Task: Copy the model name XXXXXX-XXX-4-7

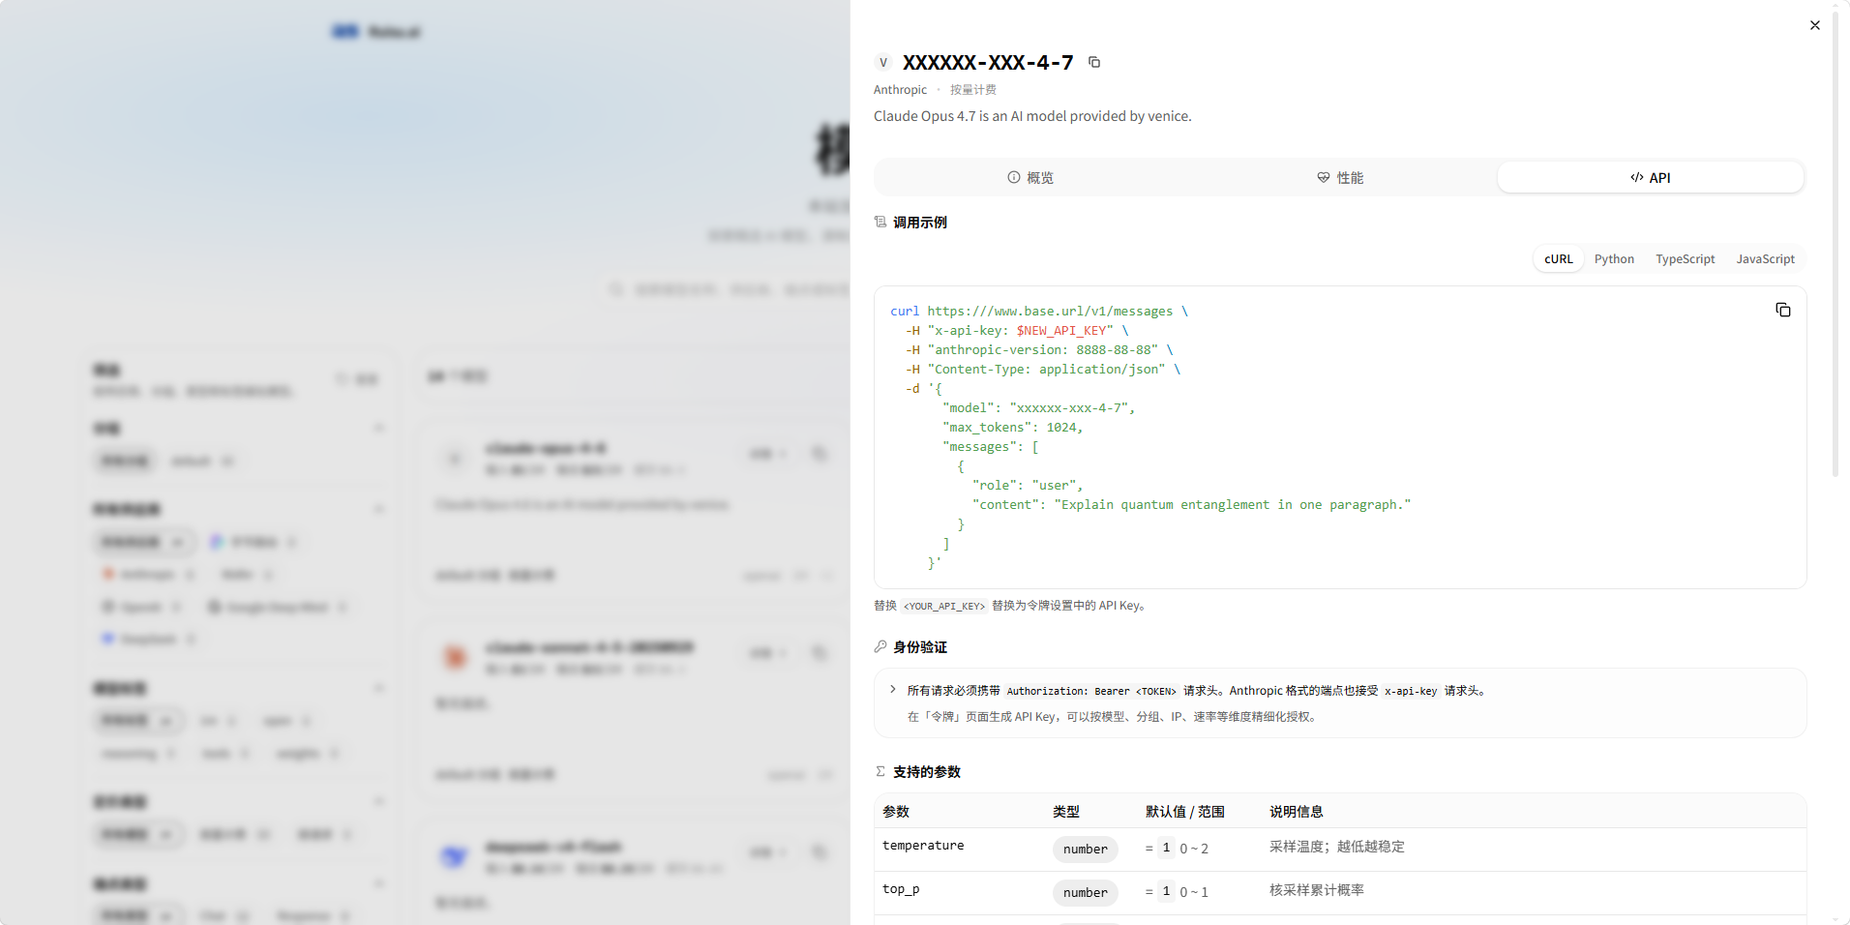Action: (1094, 62)
